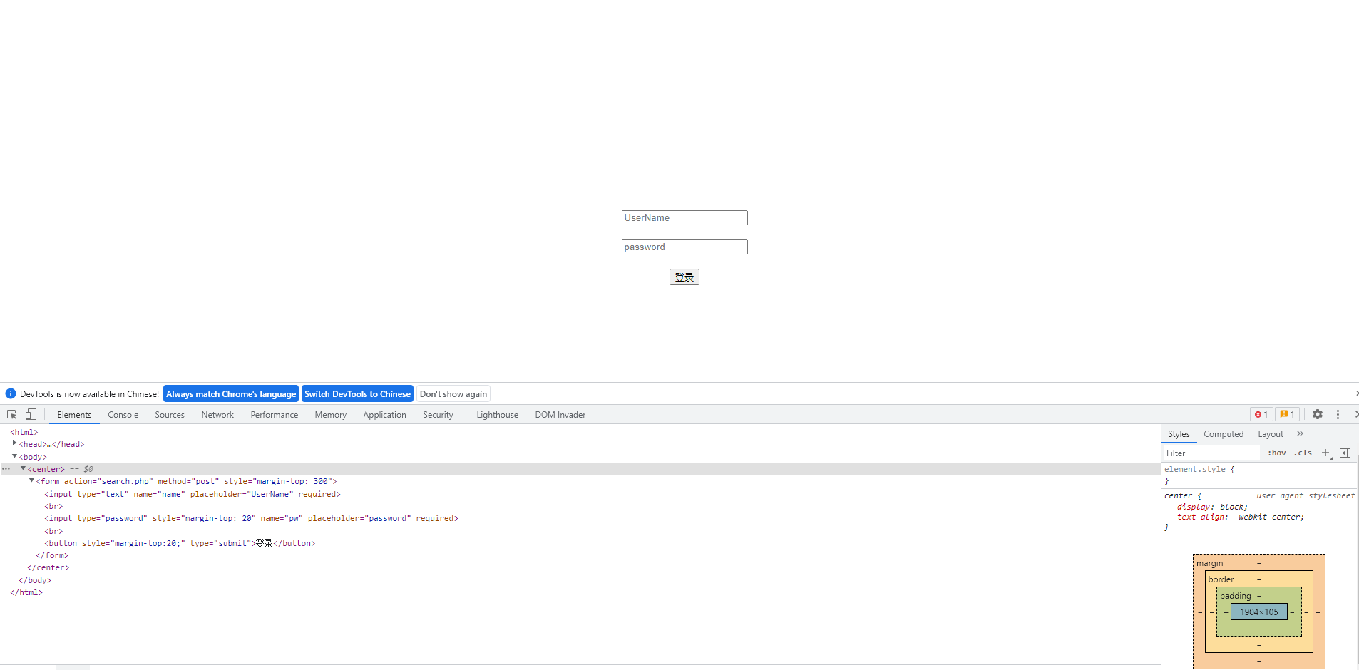
Task: Open the Memory tab
Action: click(331, 415)
